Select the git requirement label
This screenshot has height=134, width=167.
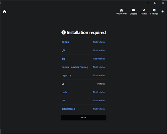[x=63, y=50]
